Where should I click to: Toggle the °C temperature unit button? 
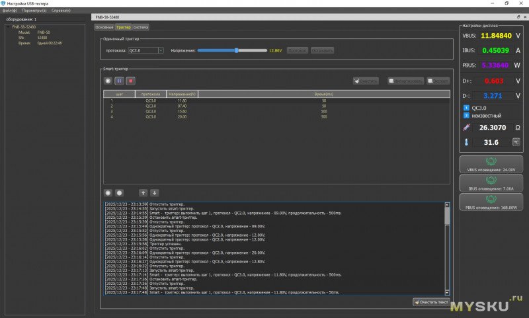click(516, 141)
